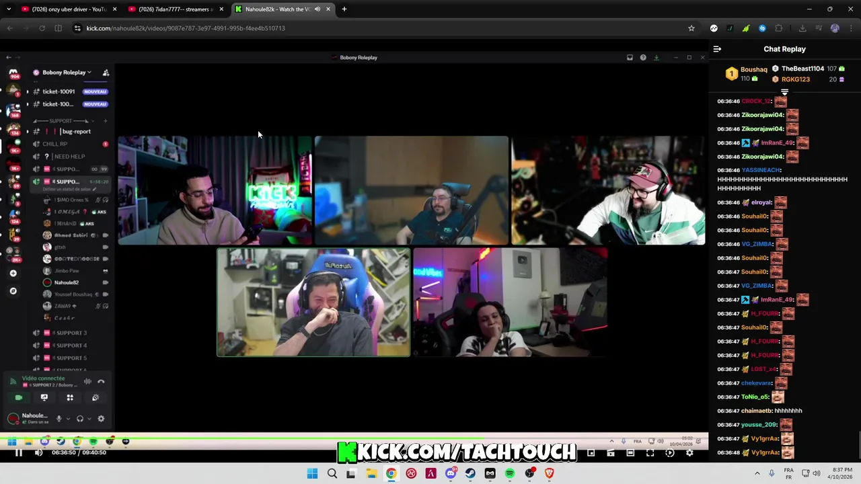Click chaimaetb username in chat
Screen dimensions: 861x484
coord(756,411)
